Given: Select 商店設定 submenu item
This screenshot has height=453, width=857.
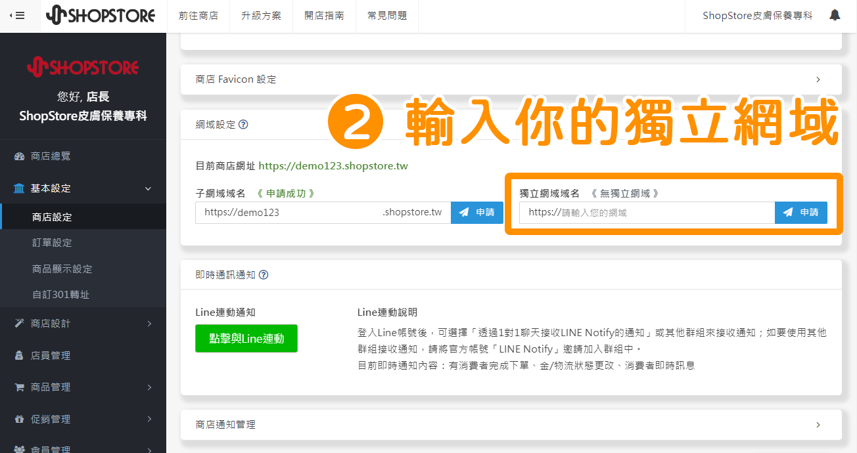Looking at the screenshot, I should [x=83, y=217].
